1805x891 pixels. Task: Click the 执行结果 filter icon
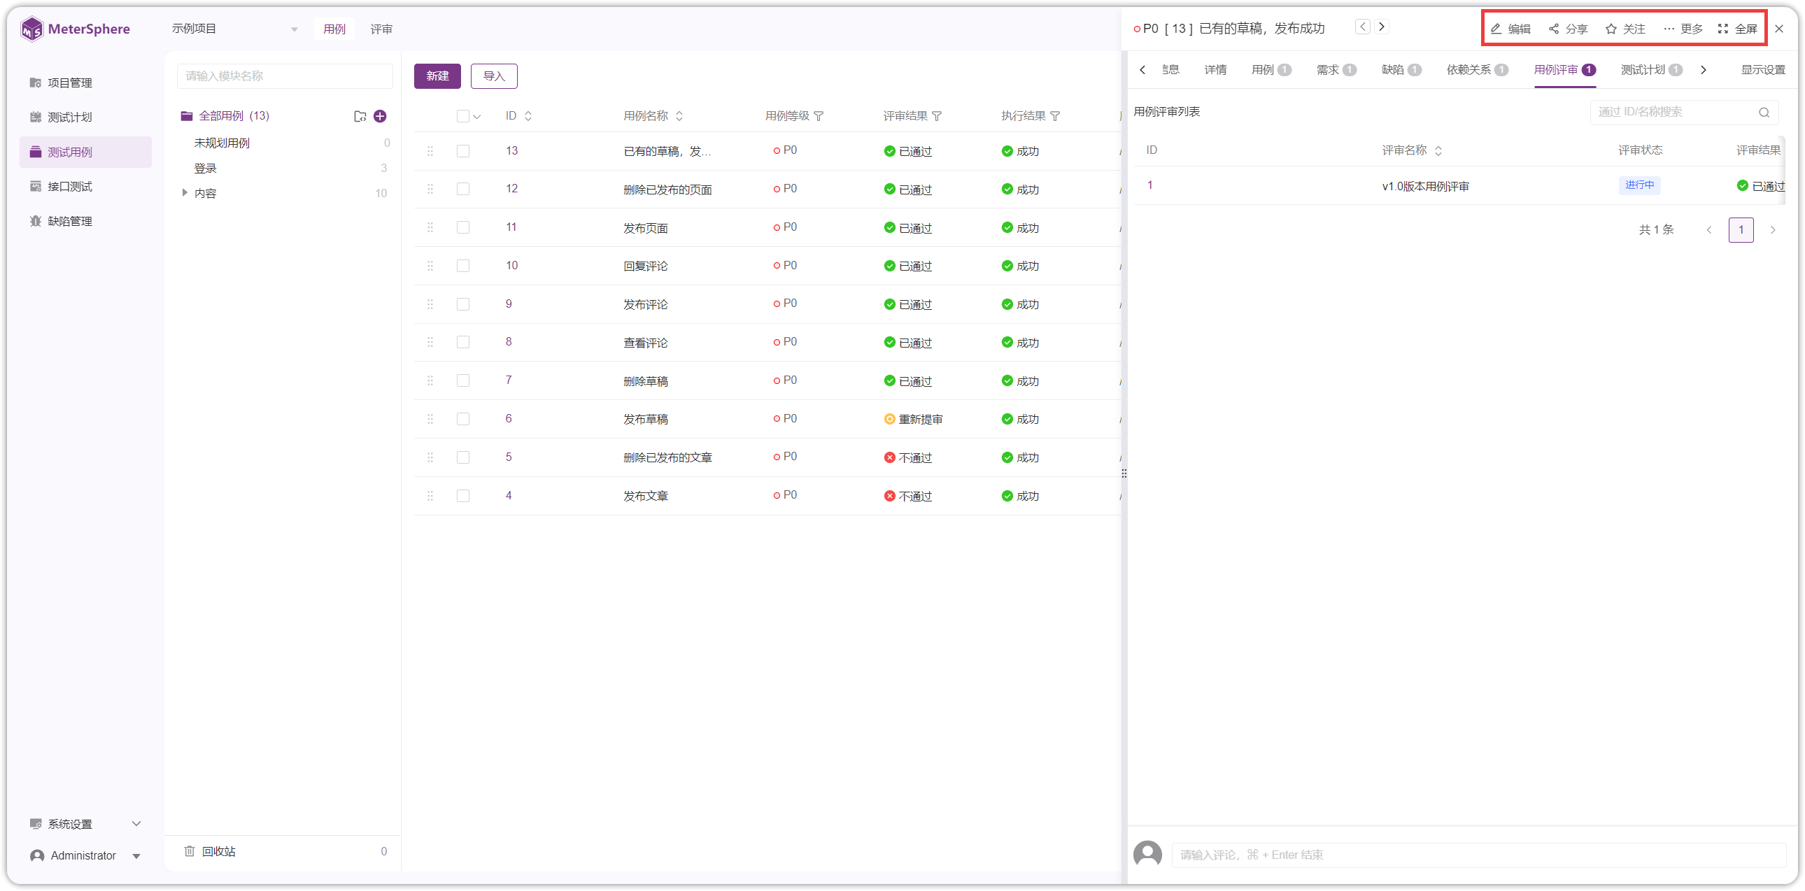[x=1055, y=116]
